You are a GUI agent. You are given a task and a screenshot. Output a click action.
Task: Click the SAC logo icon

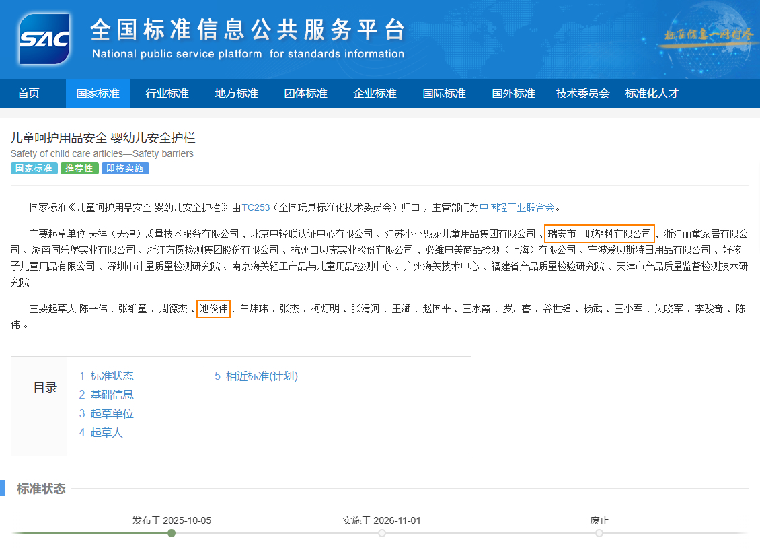pyautogui.click(x=44, y=39)
